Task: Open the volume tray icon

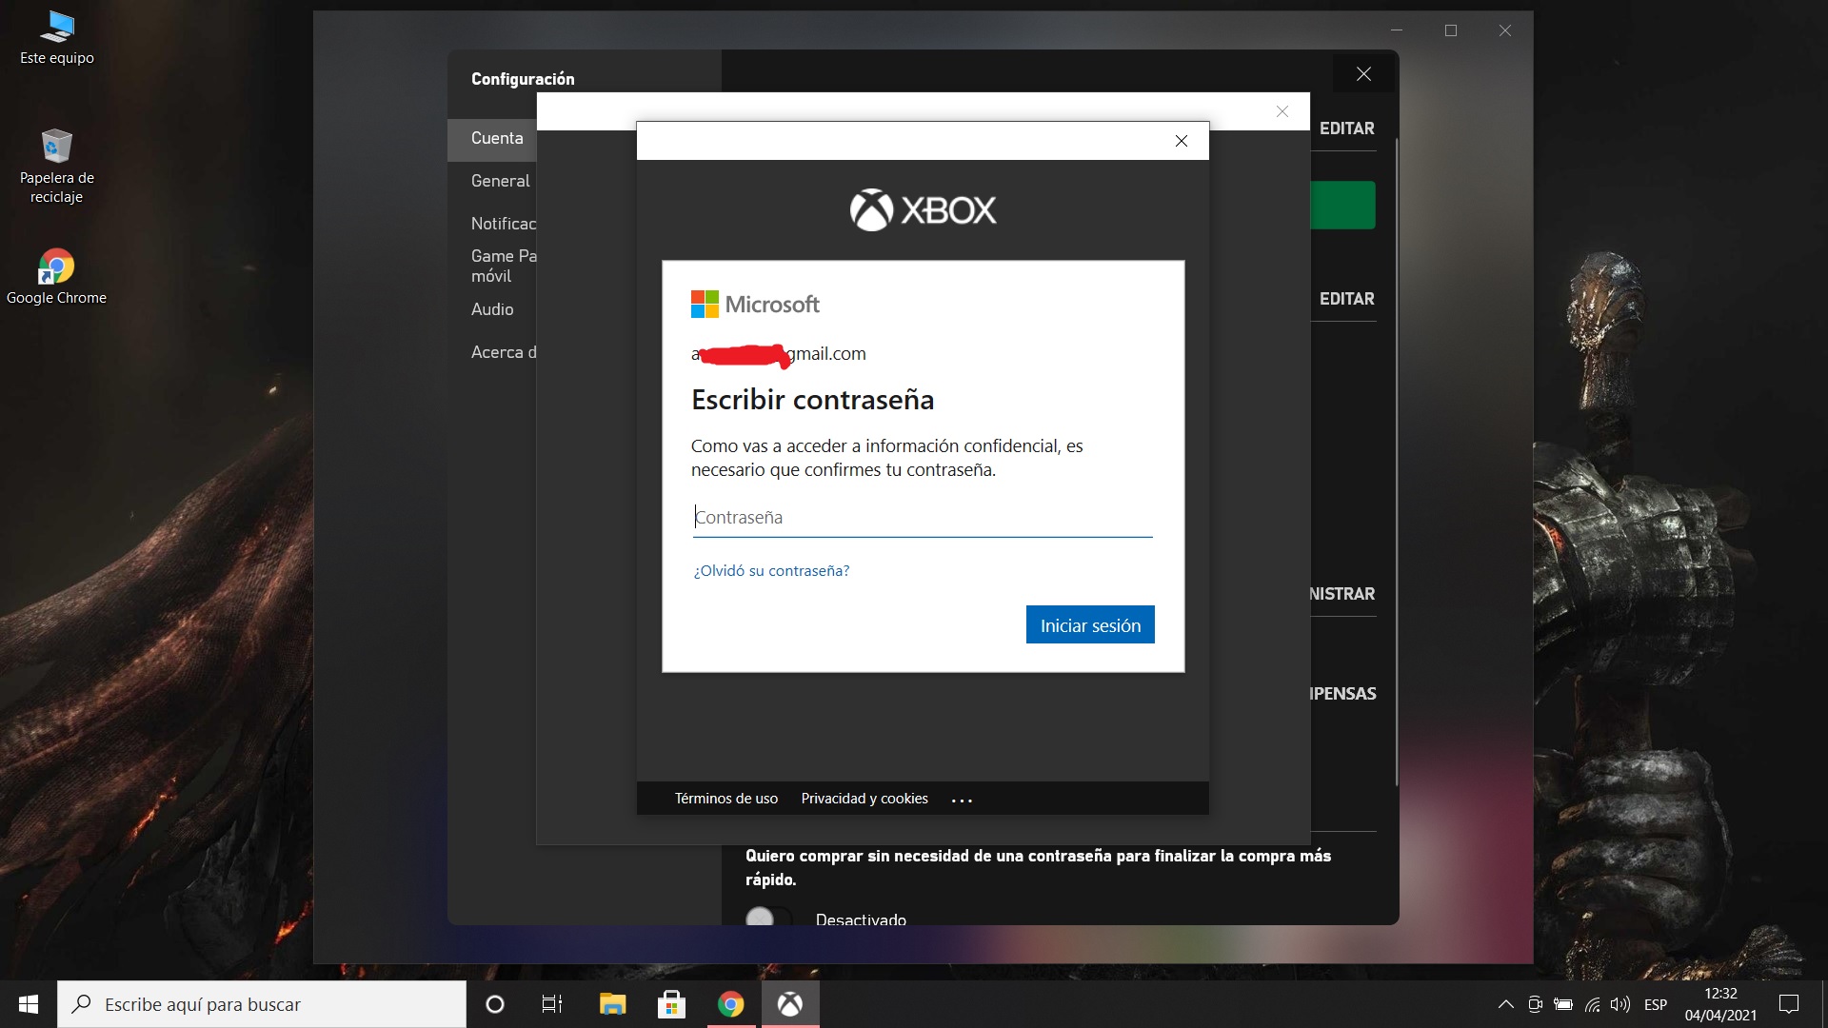Action: (x=1619, y=1004)
